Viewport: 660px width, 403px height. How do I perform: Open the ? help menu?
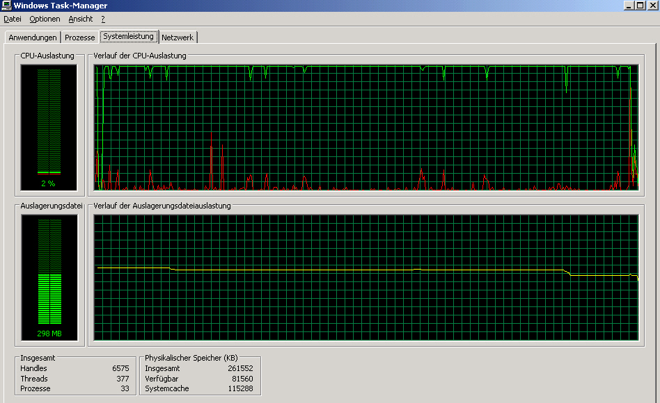[x=103, y=19]
